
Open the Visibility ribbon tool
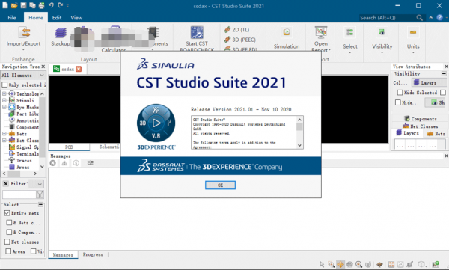tap(382, 40)
